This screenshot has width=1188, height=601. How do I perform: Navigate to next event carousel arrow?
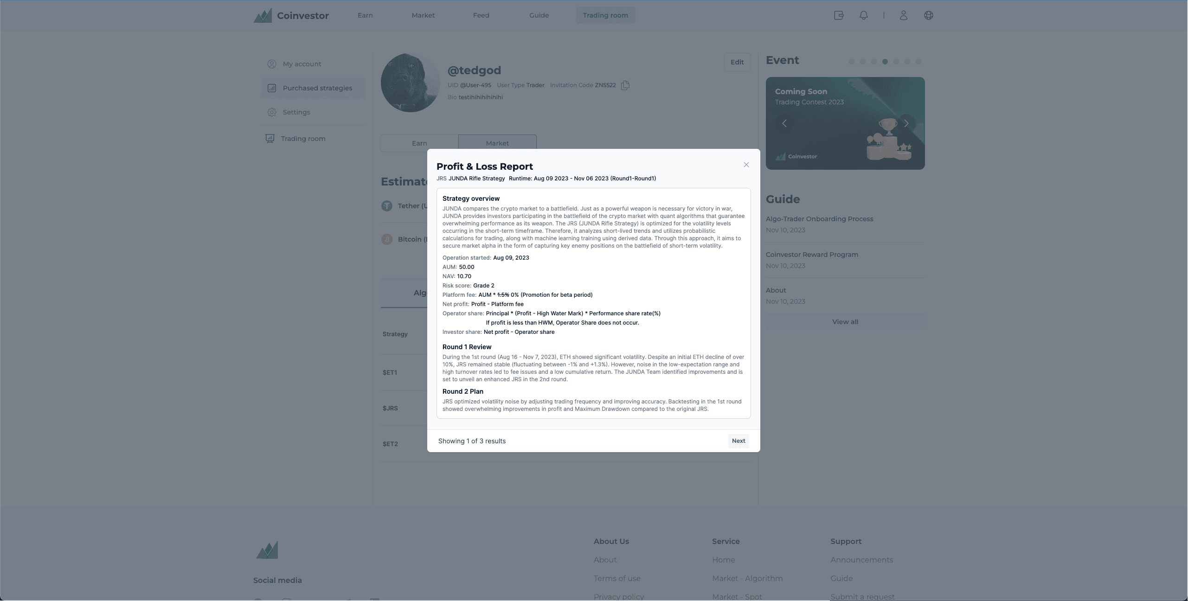(907, 123)
